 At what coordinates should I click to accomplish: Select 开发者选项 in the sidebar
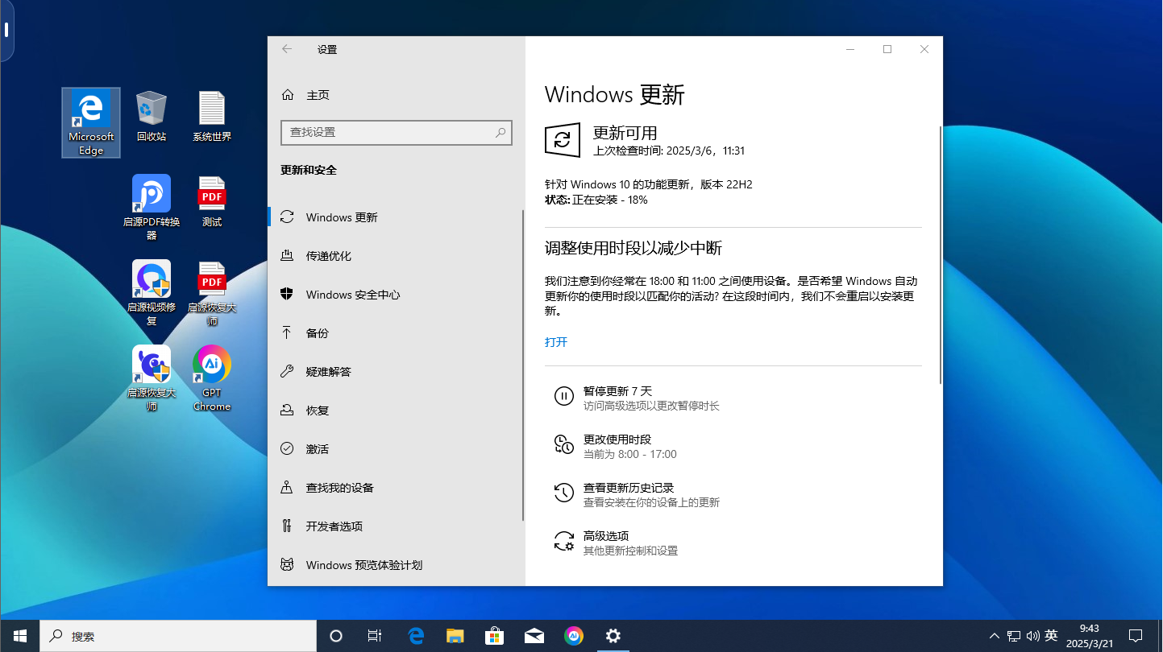pyautogui.click(x=396, y=526)
